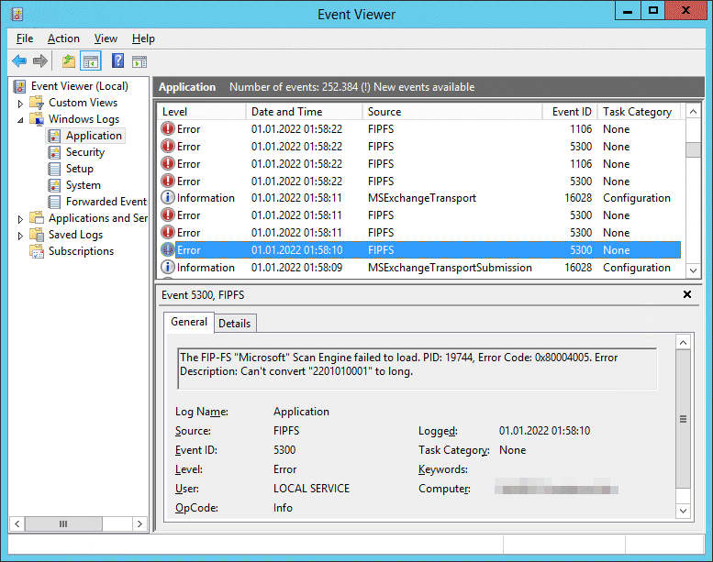This screenshot has width=713, height=562.
Task: Click the scan engine error description text box
Action: (417, 369)
